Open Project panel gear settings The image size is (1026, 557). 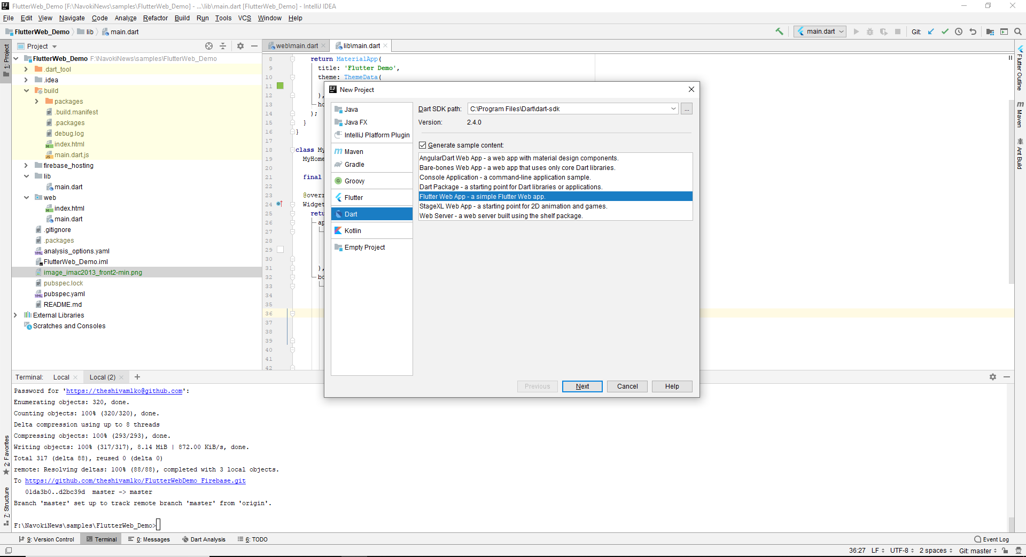tap(240, 46)
